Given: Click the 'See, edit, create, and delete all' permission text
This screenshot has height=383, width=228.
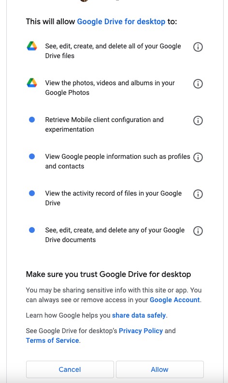Looking at the screenshot, I should (113, 51).
